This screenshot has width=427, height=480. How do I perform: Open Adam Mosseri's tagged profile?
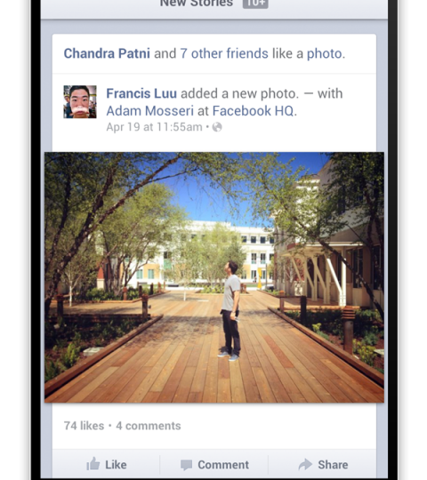point(149,111)
